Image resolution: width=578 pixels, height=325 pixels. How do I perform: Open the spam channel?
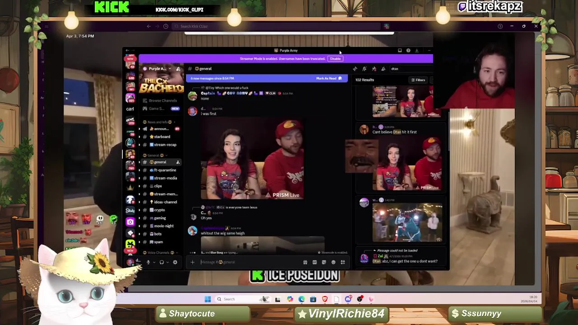tap(160, 242)
